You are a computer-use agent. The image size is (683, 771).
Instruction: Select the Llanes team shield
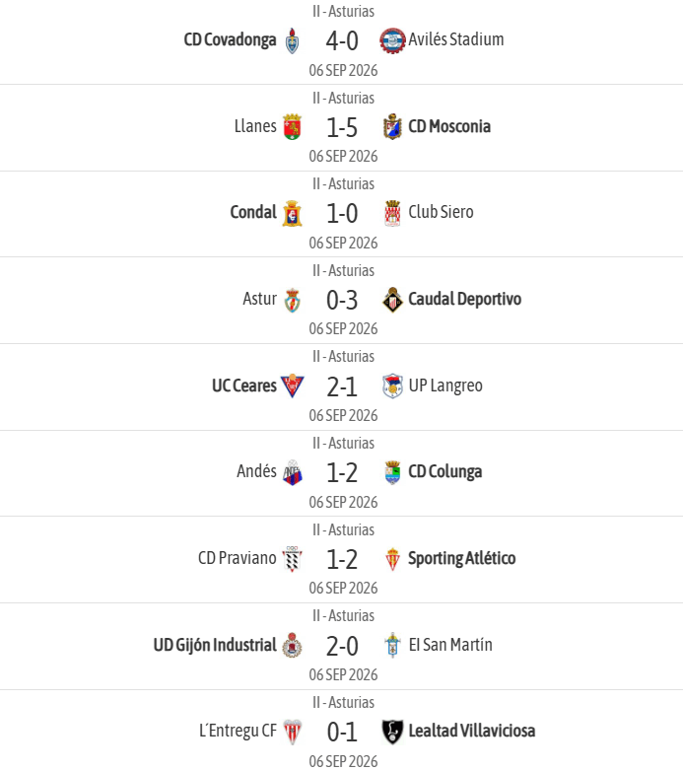pyautogui.click(x=293, y=127)
